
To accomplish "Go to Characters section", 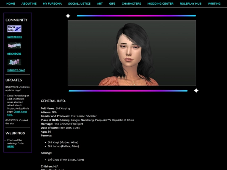I will (x=131, y=4).
